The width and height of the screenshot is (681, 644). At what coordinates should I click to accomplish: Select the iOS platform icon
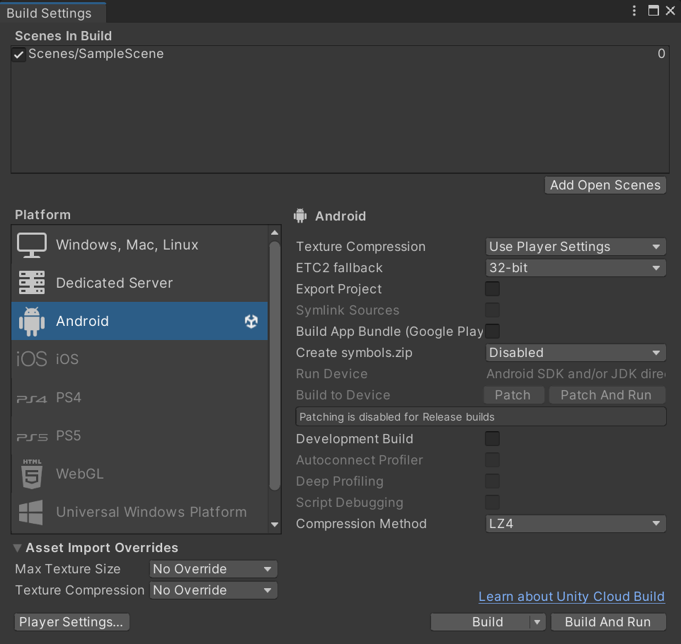[x=31, y=359]
